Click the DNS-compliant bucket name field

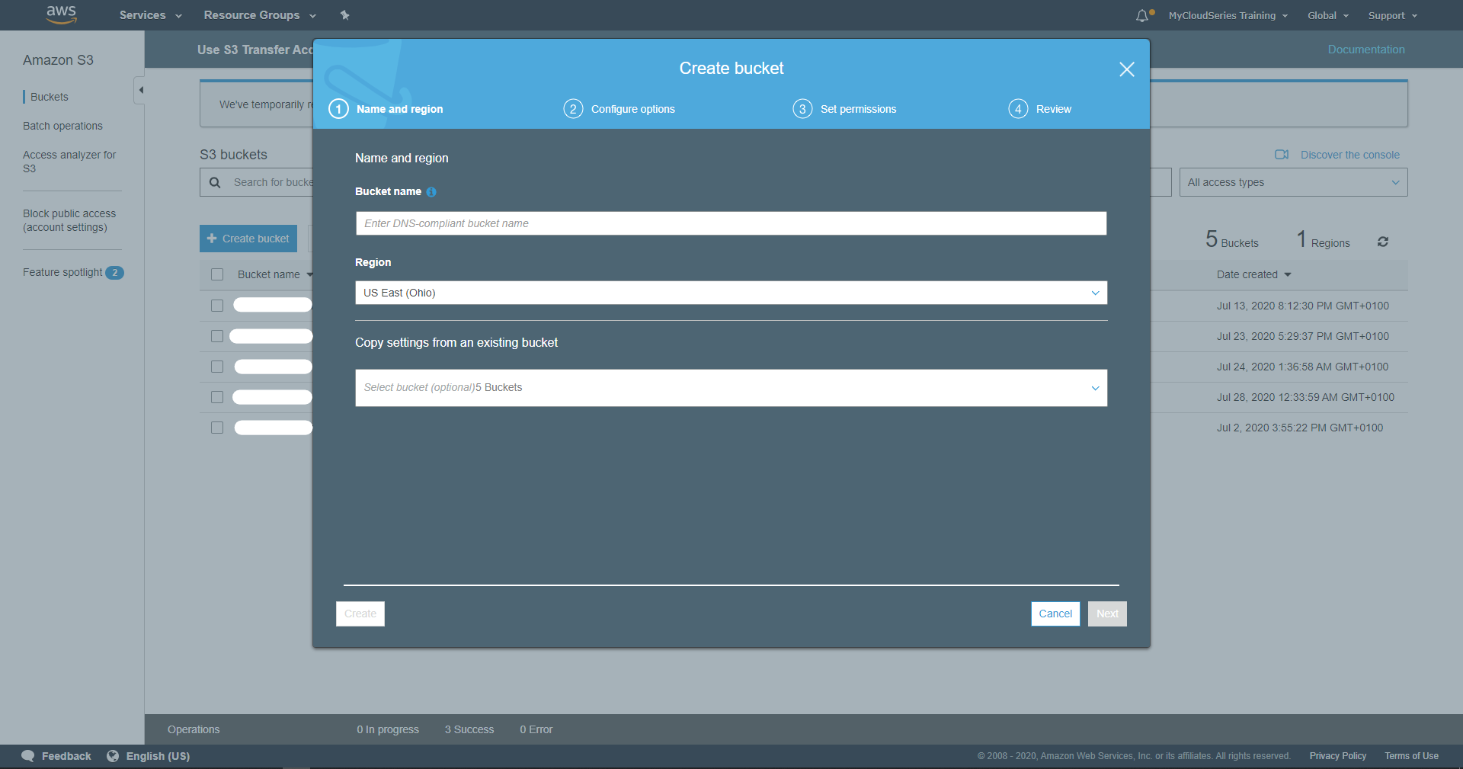click(730, 223)
